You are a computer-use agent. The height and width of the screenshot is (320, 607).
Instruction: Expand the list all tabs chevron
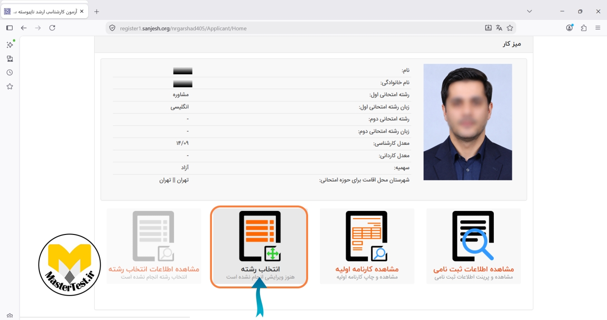pyautogui.click(x=530, y=11)
